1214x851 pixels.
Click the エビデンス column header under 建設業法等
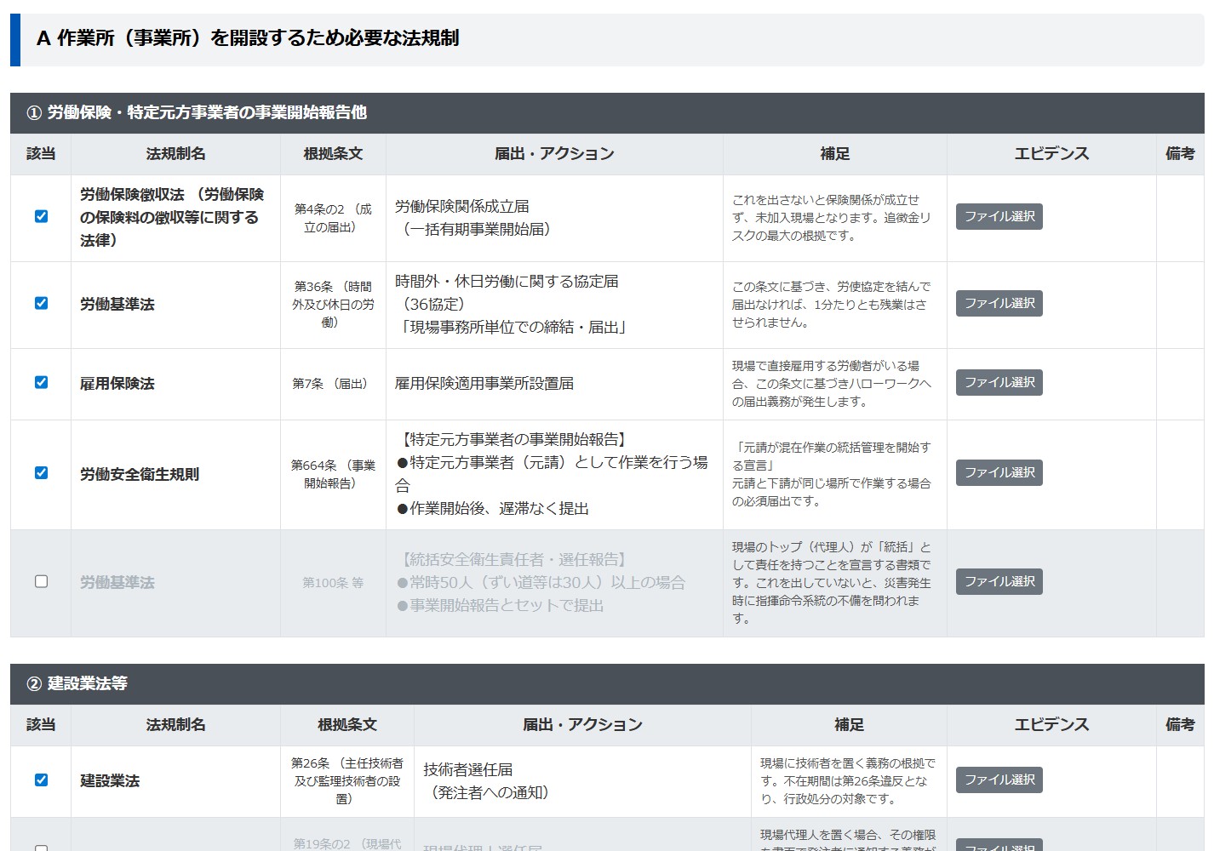point(1051,725)
